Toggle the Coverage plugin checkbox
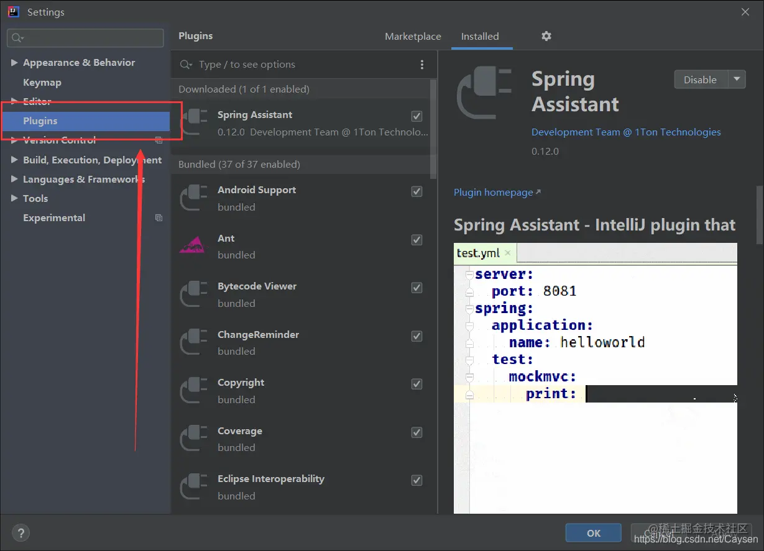This screenshot has width=764, height=551. [417, 432]
